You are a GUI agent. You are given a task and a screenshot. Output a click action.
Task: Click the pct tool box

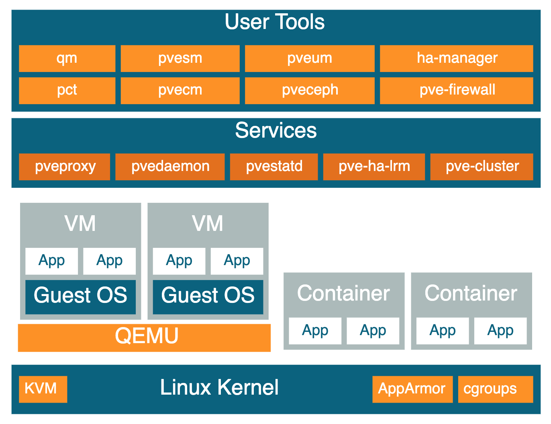(x=67, y=91)
